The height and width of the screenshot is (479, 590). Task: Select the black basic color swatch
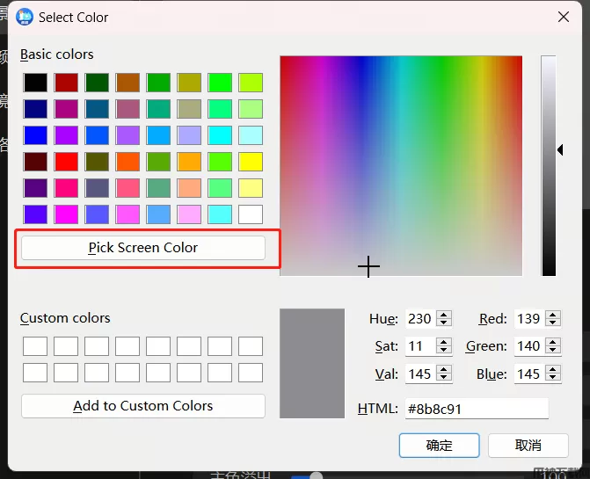[35, 83]
